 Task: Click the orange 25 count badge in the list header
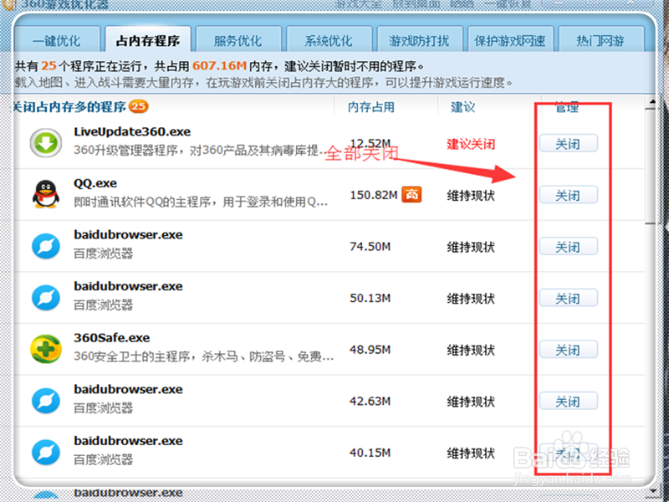tap(139, 106)
